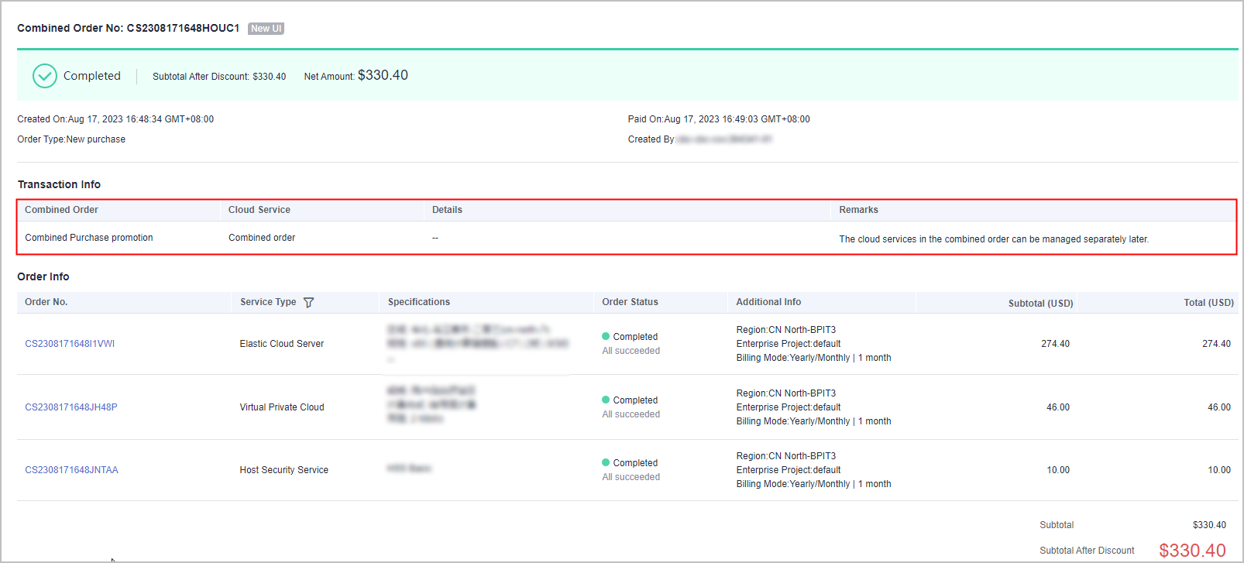Click the Order No. column header

46,302
